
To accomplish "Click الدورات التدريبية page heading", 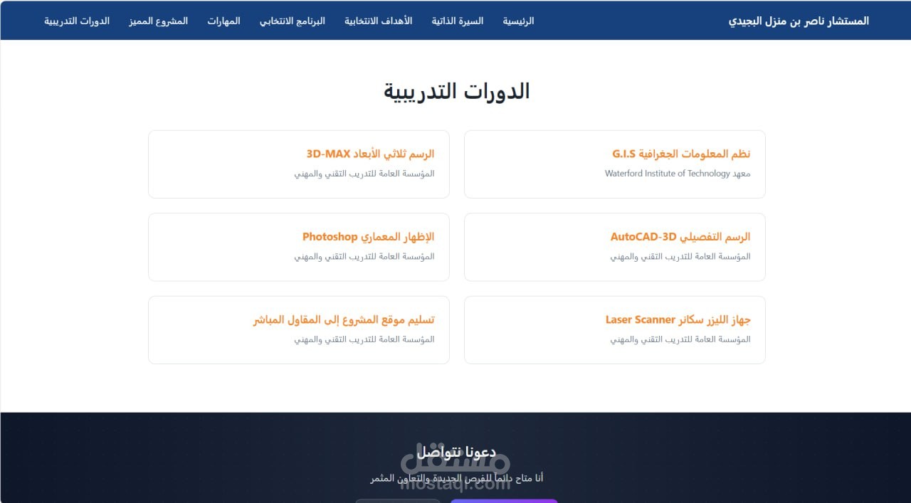I will pos(457,91).
